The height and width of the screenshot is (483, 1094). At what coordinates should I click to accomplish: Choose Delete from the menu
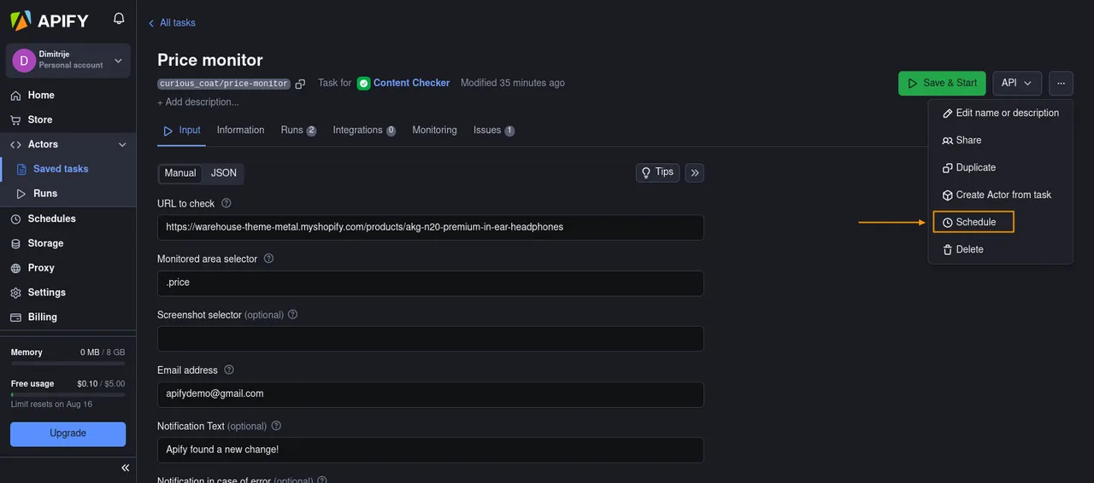point(1000,249)
